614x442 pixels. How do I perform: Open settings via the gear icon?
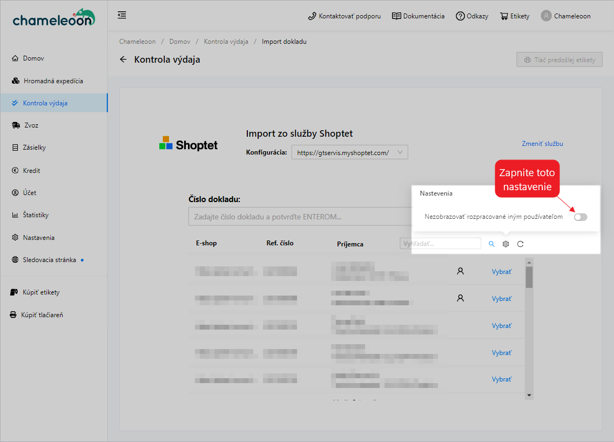pyautogui.click(x=506, y=244)
